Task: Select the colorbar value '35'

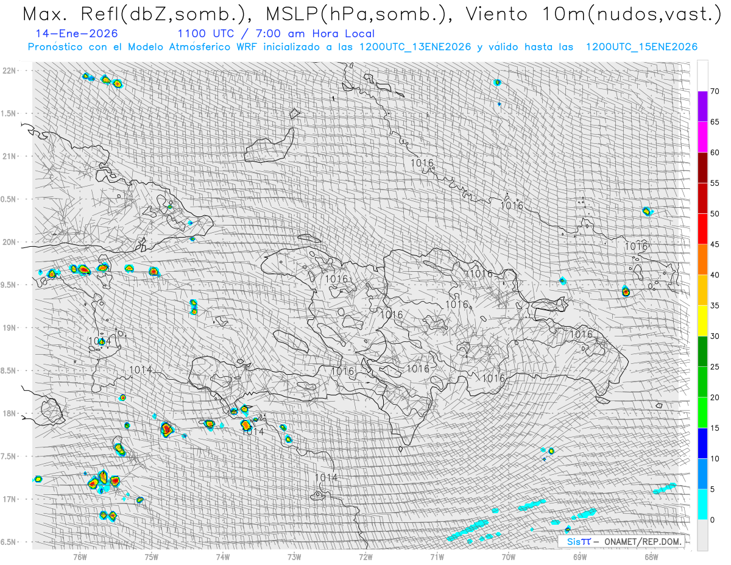Action: 715,305
